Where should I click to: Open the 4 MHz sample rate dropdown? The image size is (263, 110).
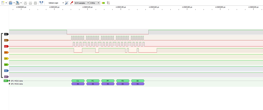pyautogui.click(x=95, y=3)
